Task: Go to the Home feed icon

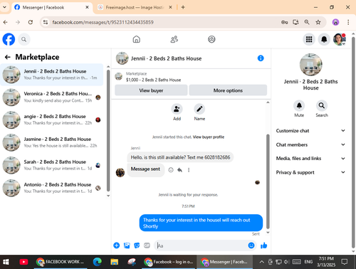Action: tap(136, 39)
